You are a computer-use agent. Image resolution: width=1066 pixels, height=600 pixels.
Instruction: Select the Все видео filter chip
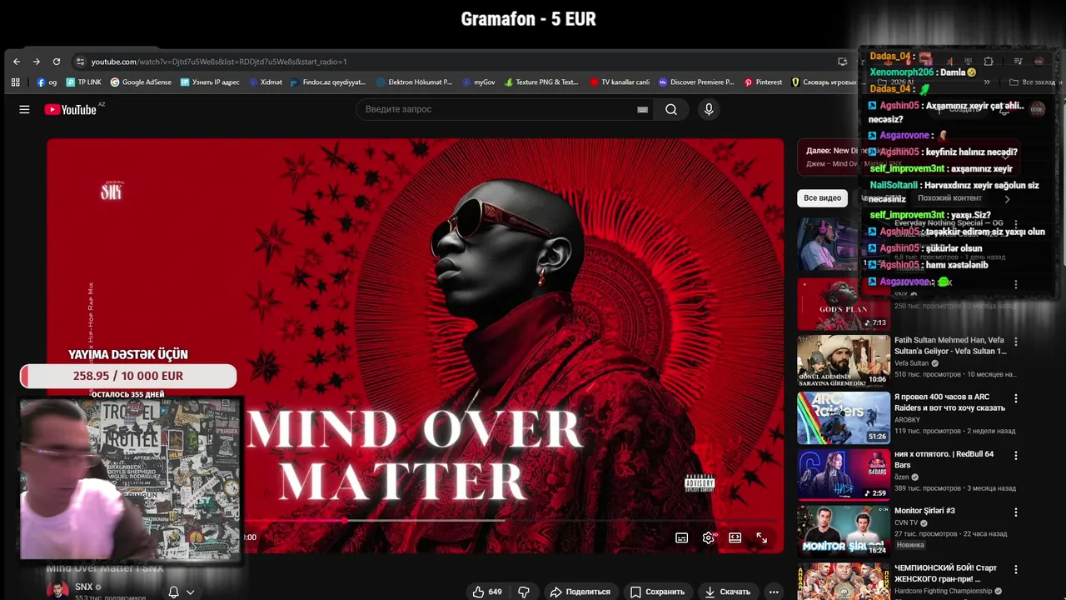tap(822, 198)
